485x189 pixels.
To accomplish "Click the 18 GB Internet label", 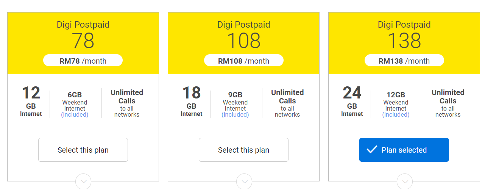I will click(192, 101).
